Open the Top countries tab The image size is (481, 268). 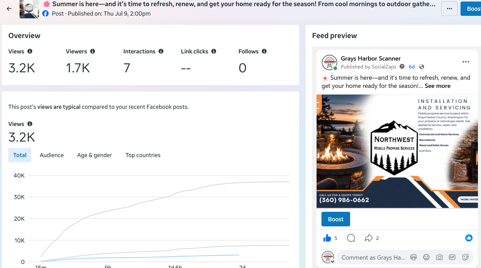click(143, 155)
